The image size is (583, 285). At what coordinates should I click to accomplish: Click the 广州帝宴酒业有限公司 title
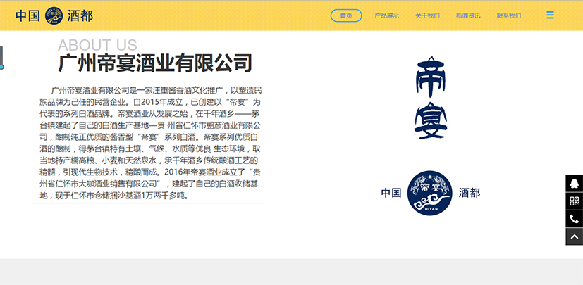pos(155,63)
